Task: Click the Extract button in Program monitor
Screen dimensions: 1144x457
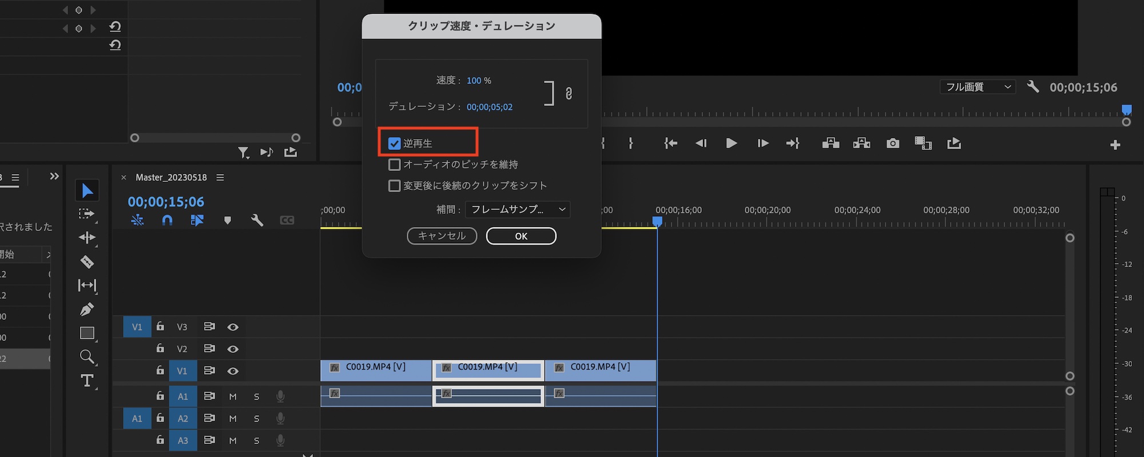Action: pyautogui.click(x=861, y=144)
